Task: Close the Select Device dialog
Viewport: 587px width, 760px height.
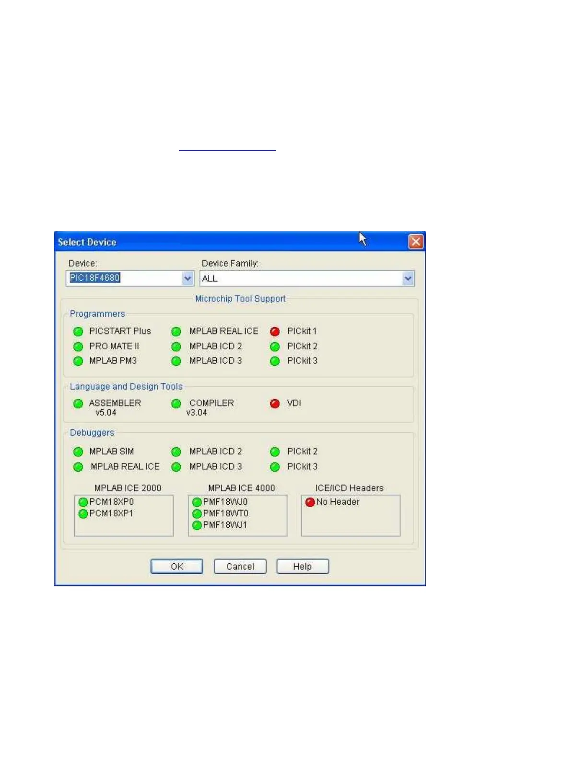Action: 416,242
